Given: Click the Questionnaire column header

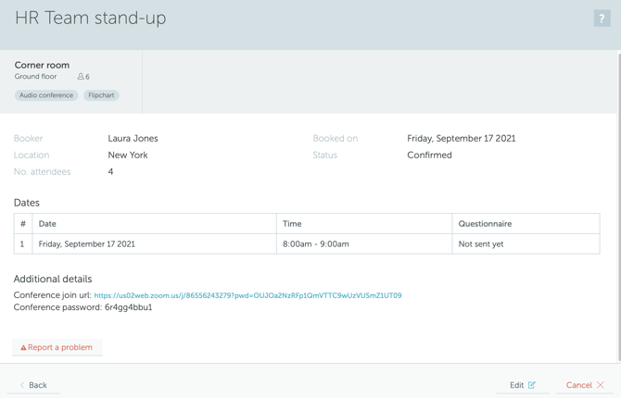Looking at the screenshot, I should click(x=485, y=224).
